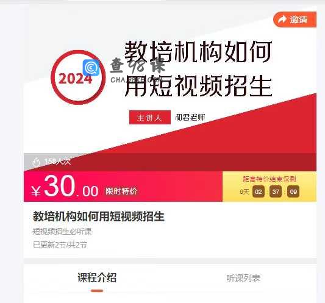Click the red 2024 circle badge
This screenshot has height=303, width=325.
pyautogui.click(x=78, y=77)
